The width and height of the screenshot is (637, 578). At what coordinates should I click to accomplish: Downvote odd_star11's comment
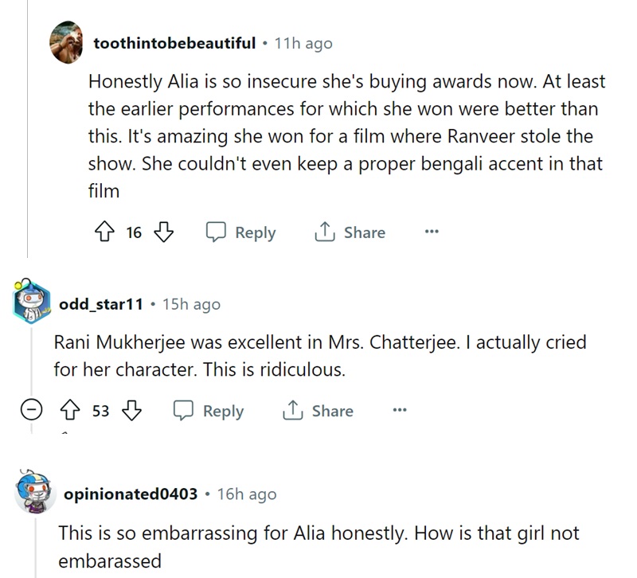click(x=131, y=411)
